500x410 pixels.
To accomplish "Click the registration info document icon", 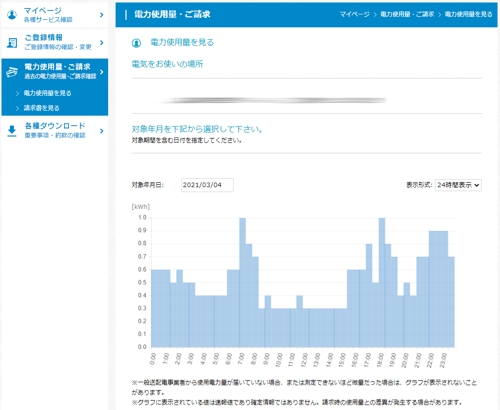I will coord(12,43).
